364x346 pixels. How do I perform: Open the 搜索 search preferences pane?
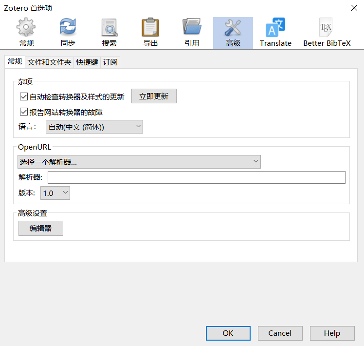(109, 33)
